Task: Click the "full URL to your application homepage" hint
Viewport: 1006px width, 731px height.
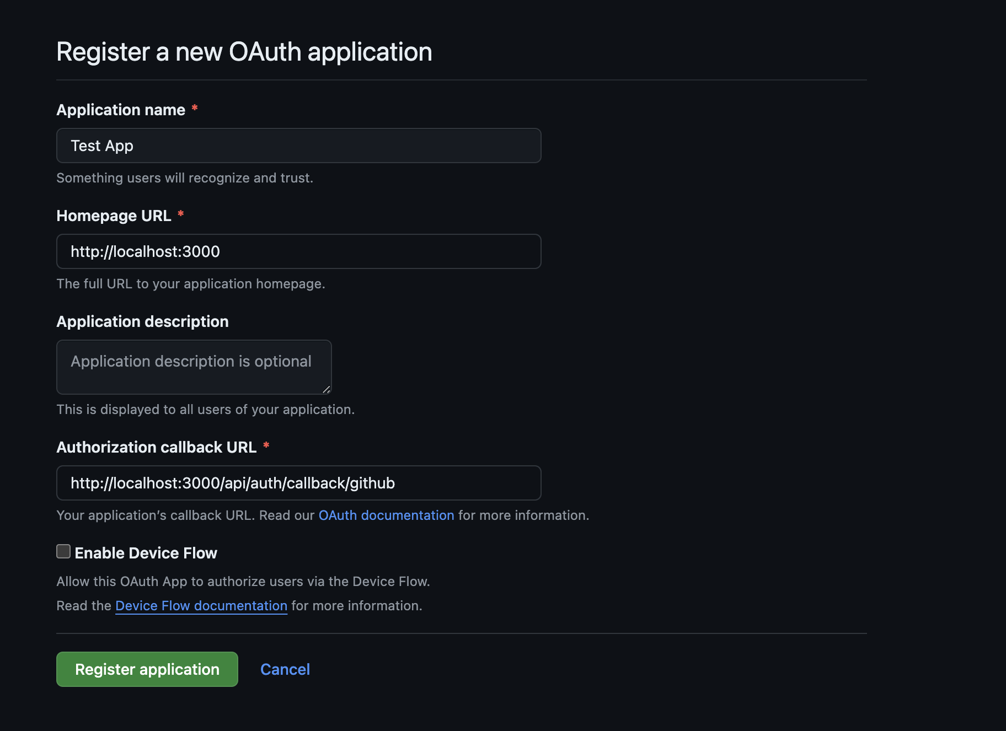Action: (x=191, y=284)
